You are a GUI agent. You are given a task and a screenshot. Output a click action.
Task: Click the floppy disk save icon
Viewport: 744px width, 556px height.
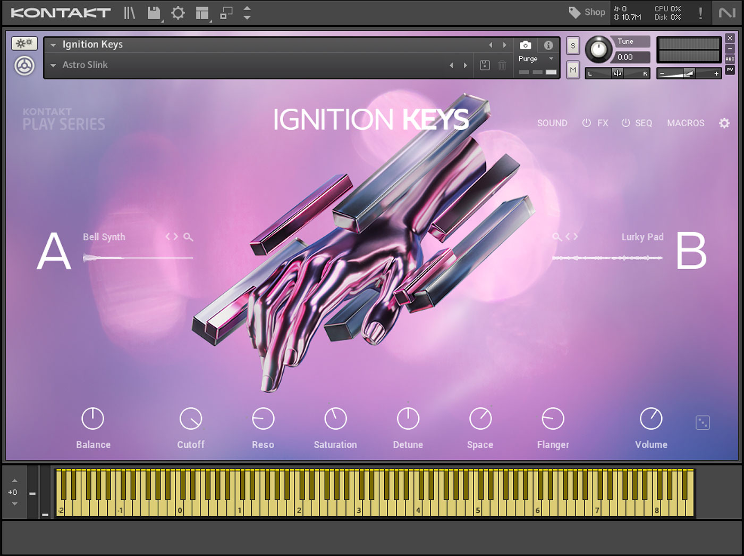click(154, 13)
